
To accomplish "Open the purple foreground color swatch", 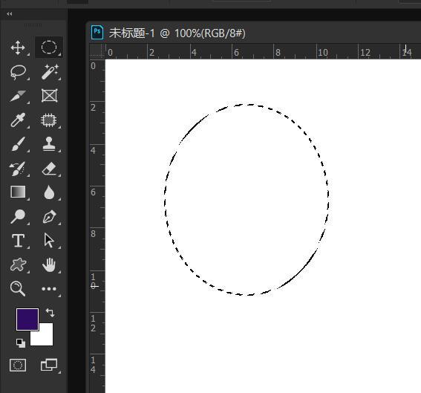I will pyautogui.click(x=27, y=319).
